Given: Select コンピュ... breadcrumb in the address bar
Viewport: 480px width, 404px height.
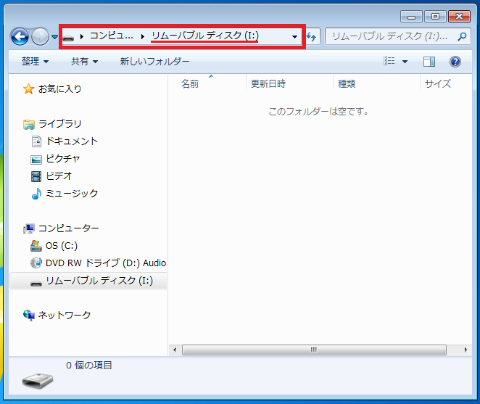Looking at the screenshot, I should [x=112, y=36].
